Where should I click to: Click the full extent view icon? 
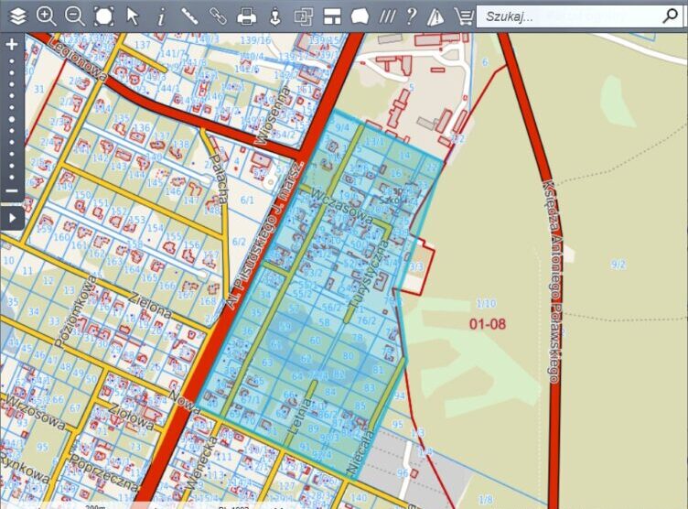coord(103,16)
